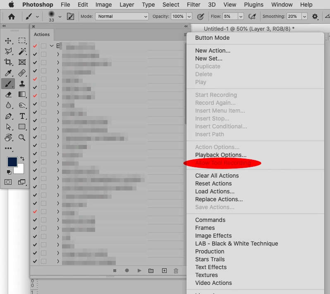Viewport: 330px width, 294px height.
Task: Click the Stop playing/recording button
Action: click(x=115, y=271)
